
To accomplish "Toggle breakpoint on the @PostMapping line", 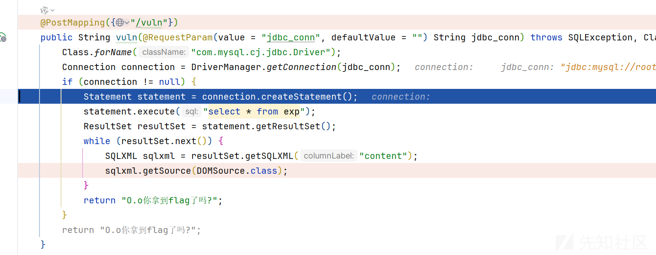I will point(9,22).
